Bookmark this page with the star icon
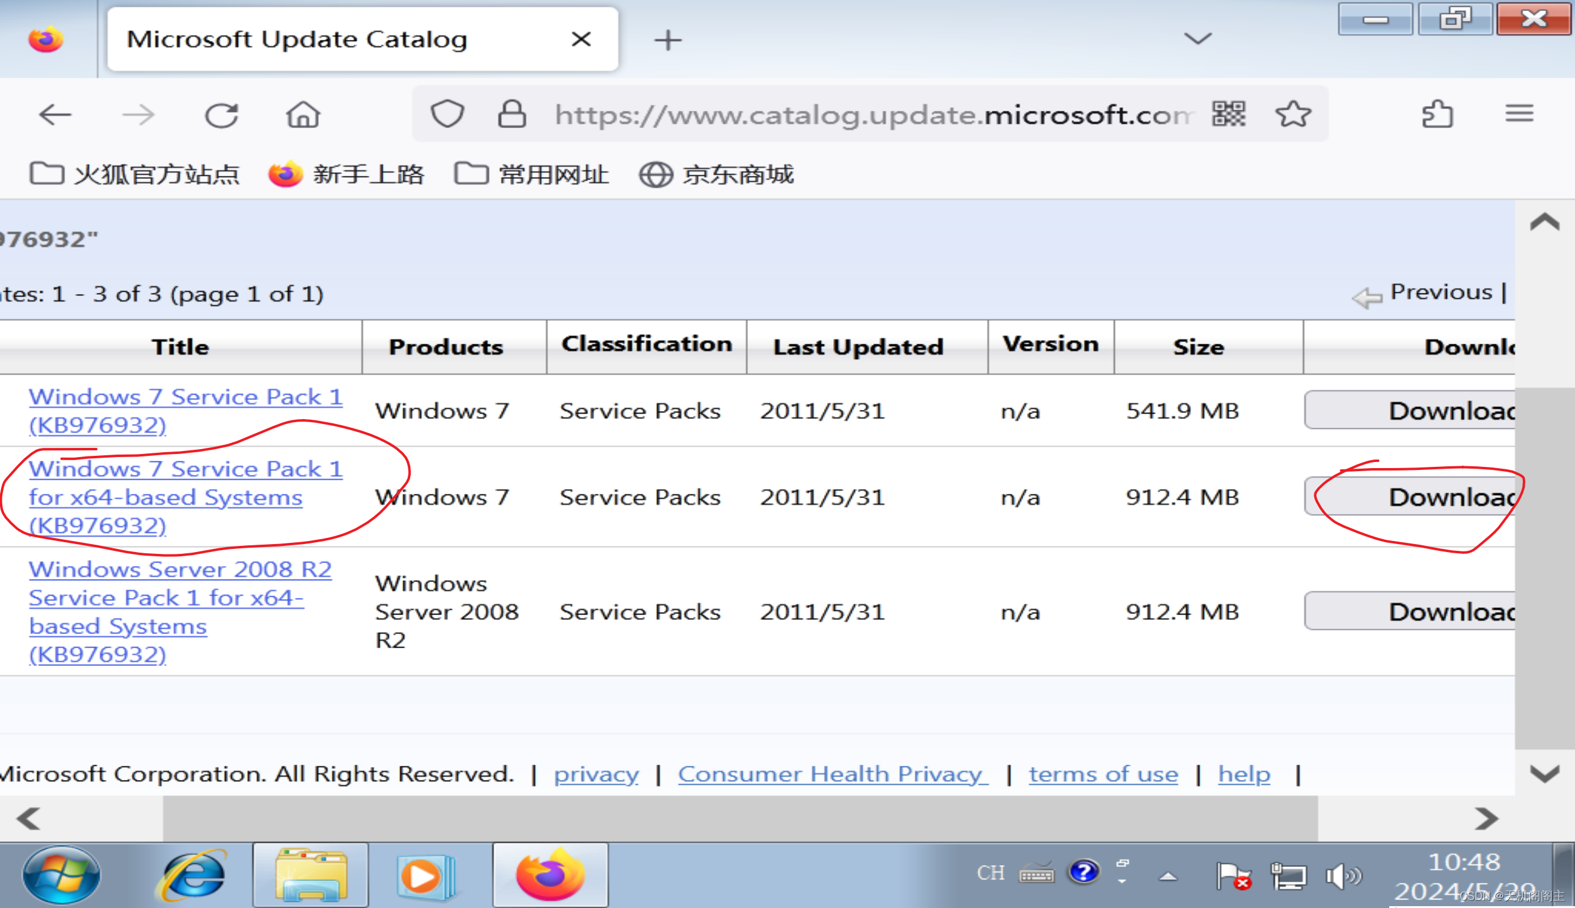The image size is (1575, 908). pyautogui.click(x=1293, y=115)
